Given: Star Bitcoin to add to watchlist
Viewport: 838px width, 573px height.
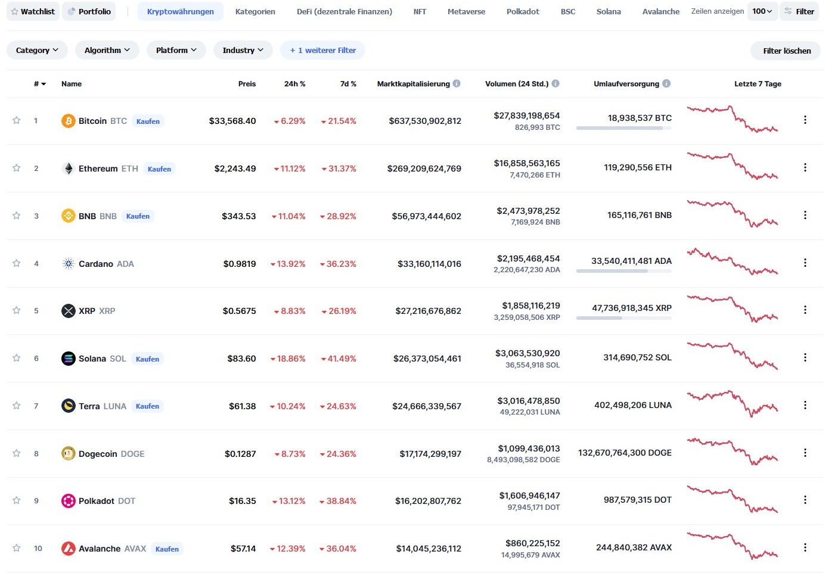Looking at the screenshot, I should (17, 120).
